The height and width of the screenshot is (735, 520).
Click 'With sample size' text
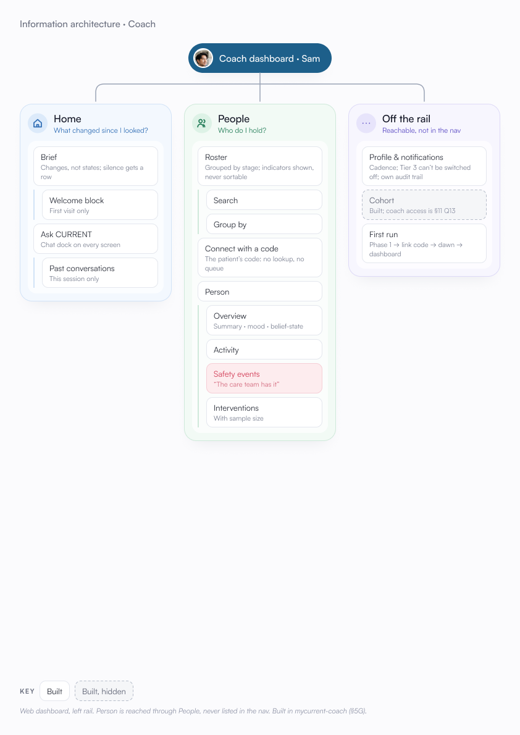238,418
